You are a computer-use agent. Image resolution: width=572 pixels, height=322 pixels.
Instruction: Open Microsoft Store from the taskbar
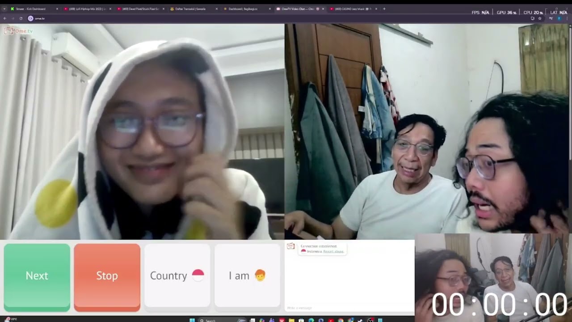click(302, 320)
